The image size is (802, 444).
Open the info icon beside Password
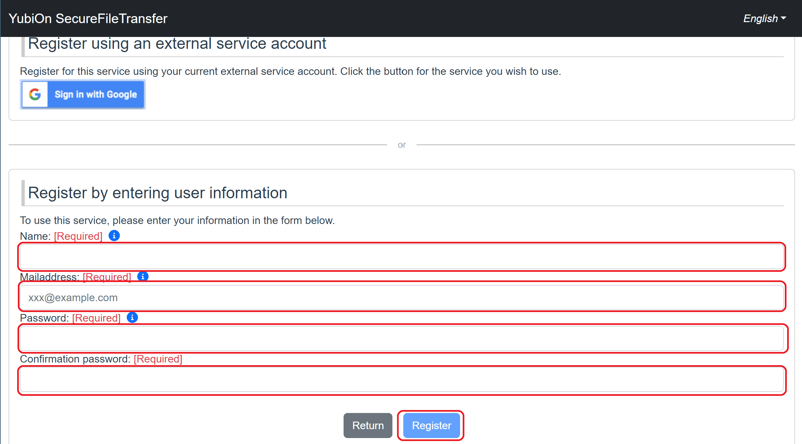(132, 317)
